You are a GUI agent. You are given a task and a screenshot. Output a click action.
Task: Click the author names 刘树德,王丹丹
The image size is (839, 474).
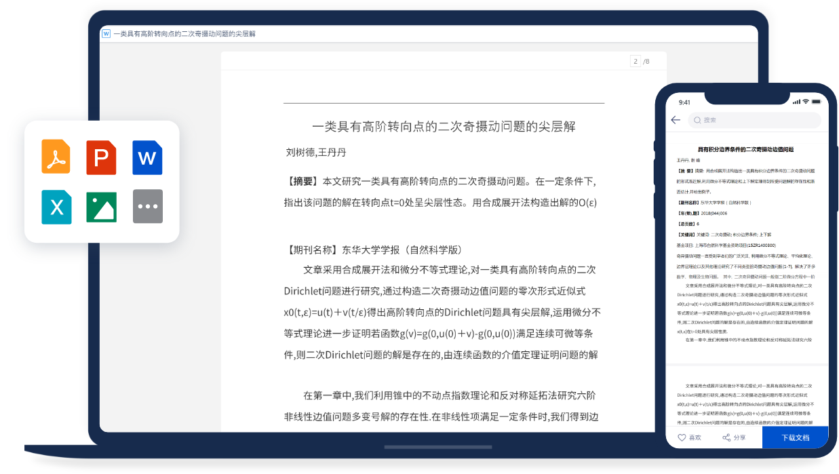click(316, 152)
